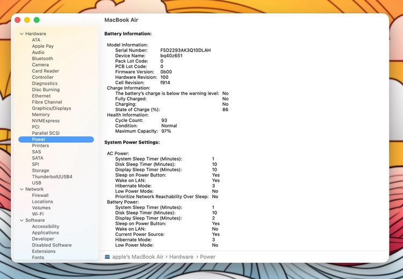Select SATA in the sidebar

click(x=38, y=158)
